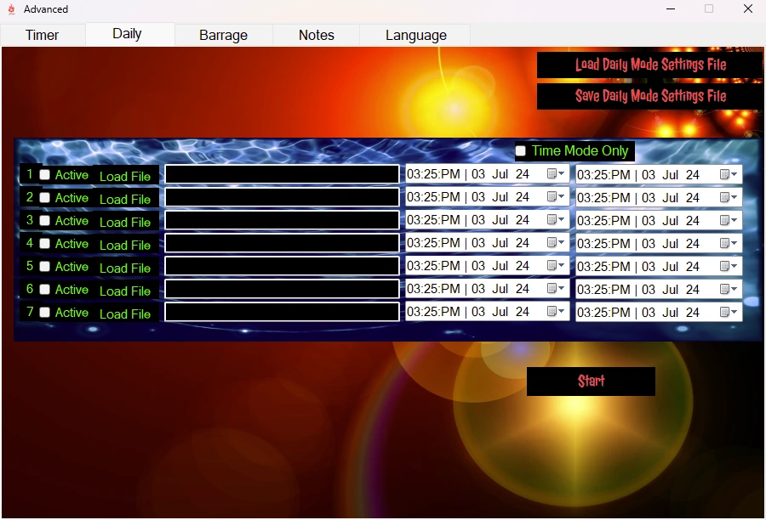Click the black file path field in row 1

(x=282, y=174)
